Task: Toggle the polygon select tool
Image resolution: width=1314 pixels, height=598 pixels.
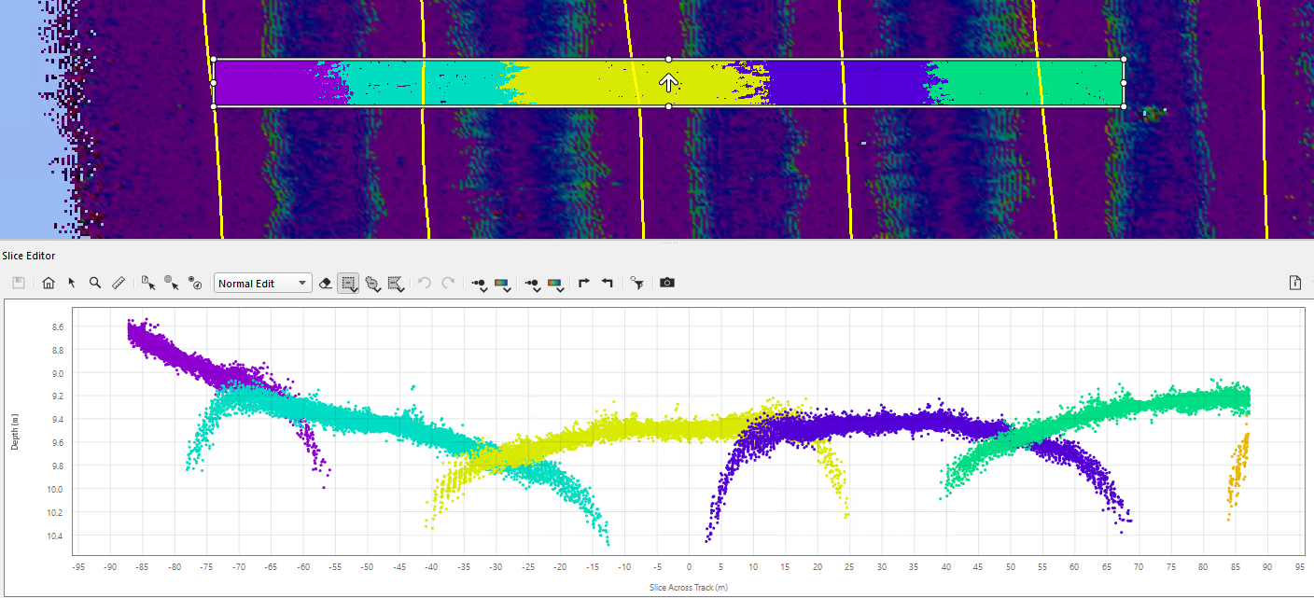Action: tap(396, 284)
